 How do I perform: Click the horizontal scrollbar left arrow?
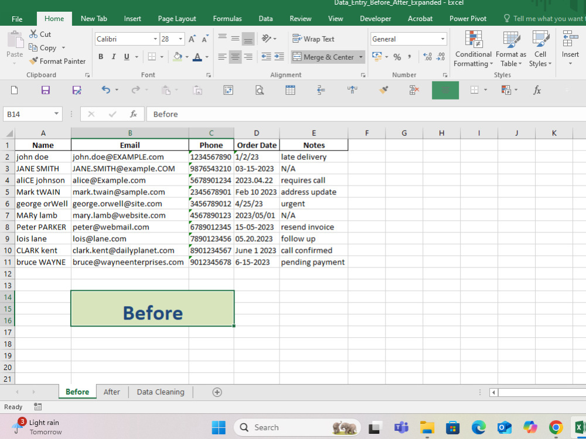[x=493, y=392]
